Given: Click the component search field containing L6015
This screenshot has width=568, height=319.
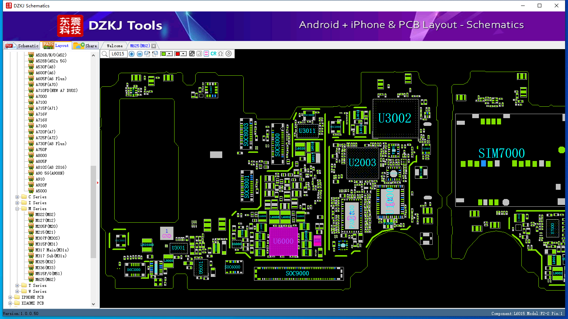Looking at the screenshot, I should [x=118, y=54].
